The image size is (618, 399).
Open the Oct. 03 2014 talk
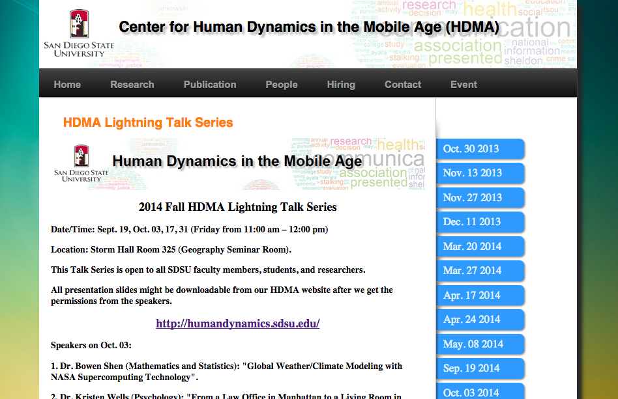click(x=480, y=391)
